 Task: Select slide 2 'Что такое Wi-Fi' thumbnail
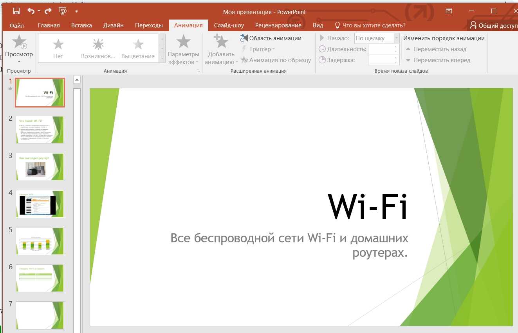point(40,130)
